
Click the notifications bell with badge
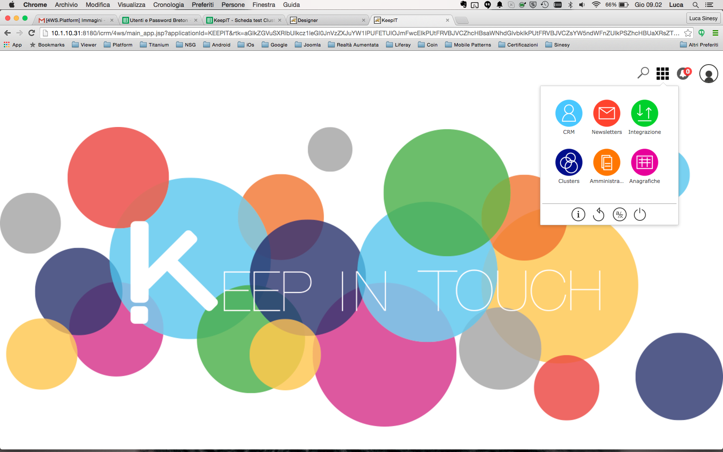pos(683,74)
